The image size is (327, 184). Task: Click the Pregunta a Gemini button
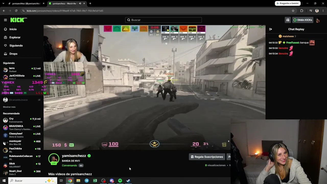tap(288, 3)
